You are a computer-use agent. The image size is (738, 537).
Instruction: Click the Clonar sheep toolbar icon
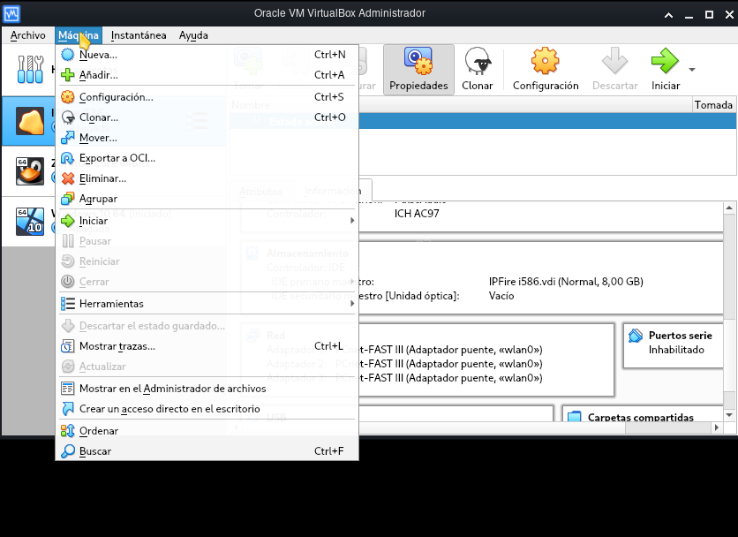click(478, 63)
